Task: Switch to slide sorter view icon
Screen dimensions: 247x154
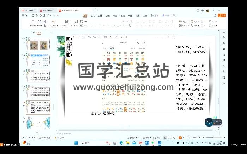Action: coord(169,138)
